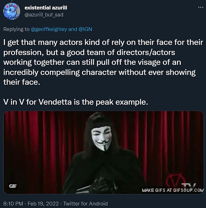The image size is (206, 208).
Task: Open the @geoffkeighley mention
Action: (49, 29)
